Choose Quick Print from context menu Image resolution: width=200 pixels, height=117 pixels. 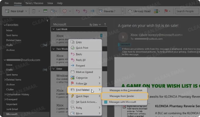click(85, 48)
